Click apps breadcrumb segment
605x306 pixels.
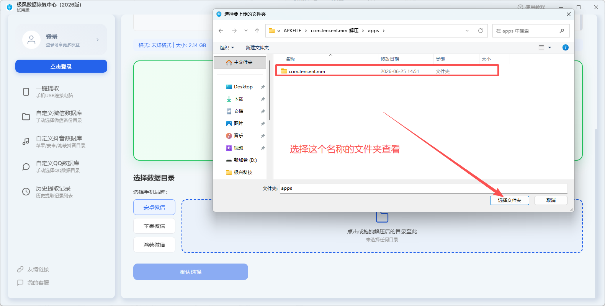(x=373, y=31)
